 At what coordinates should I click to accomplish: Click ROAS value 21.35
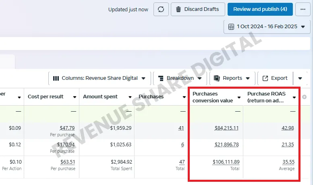pos(288,144)
